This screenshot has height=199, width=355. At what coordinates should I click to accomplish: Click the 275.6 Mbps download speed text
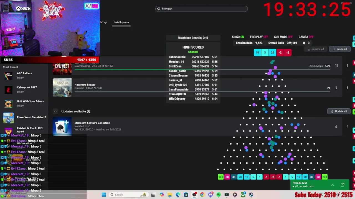[x=316, y=66]
